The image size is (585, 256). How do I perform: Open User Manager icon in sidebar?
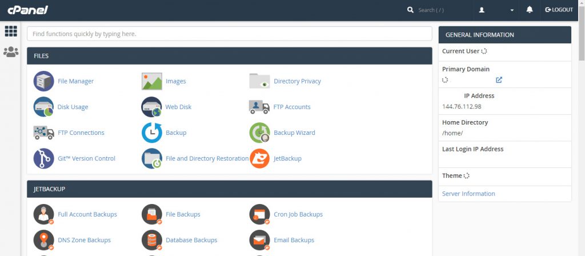[10, 52]
